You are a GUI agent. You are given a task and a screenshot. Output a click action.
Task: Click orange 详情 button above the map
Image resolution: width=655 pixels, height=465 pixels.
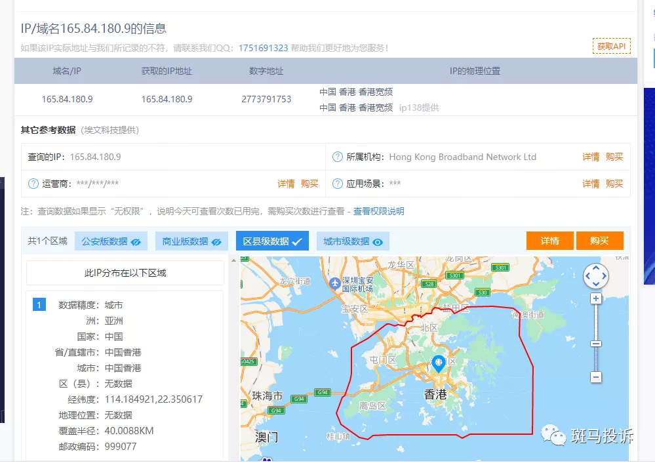pyautogui.click(x=549, y=241)
